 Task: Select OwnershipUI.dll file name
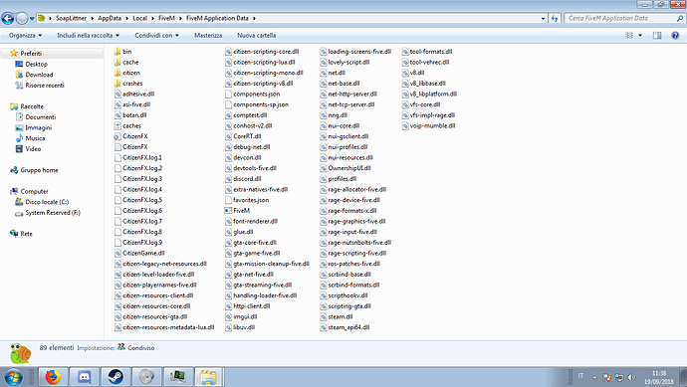[x=349, y=168]
